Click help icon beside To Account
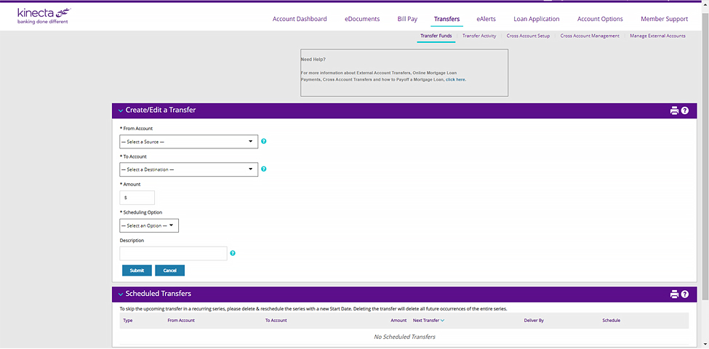This screenshot has height=349, width=709. [x=264, y=169]
